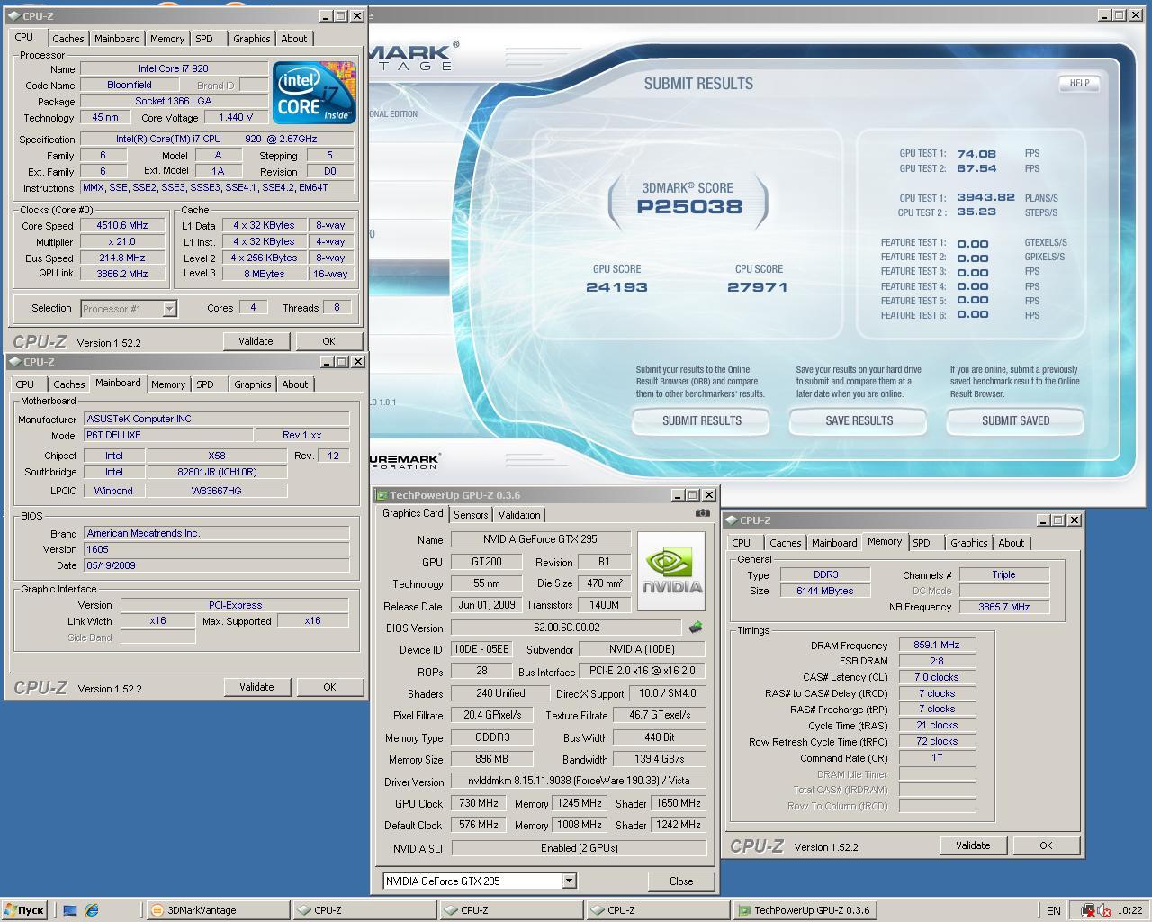Open Memory tab in top CPU-Z window
The height and width of the screenshot is (922, 1152).
[x=167, y=39]
